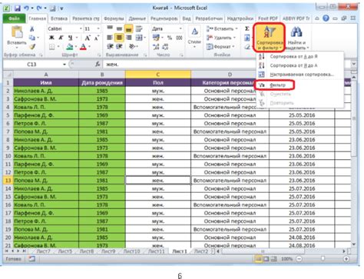Toggle highlighted bottom vertical alignment

[128, 29]
